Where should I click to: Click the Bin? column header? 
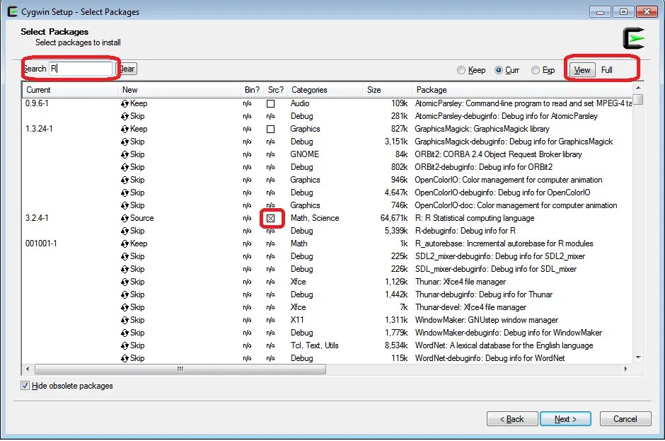coord(252,90)
